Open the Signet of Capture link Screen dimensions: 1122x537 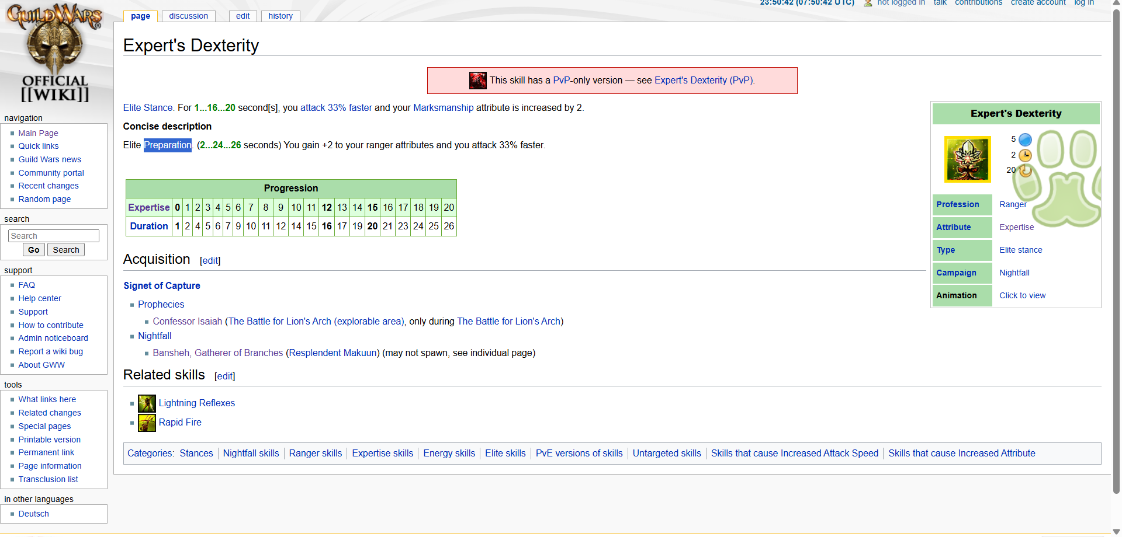coord(162,285)
